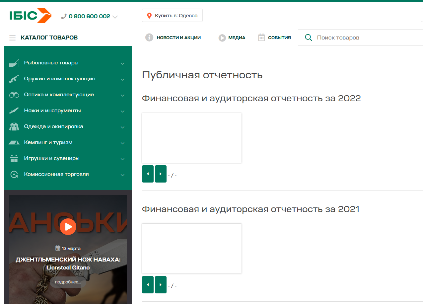
Task: Open Оптика и комплектующие category
Action: coord(59,95)
